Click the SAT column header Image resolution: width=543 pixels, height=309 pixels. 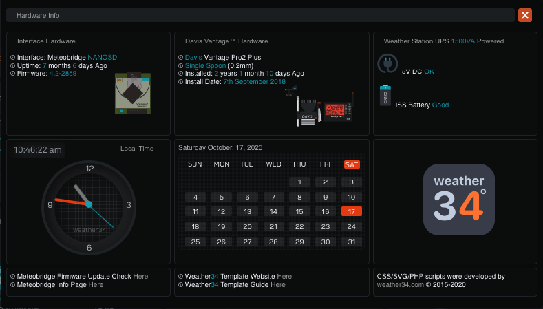[x=352, y=164]
